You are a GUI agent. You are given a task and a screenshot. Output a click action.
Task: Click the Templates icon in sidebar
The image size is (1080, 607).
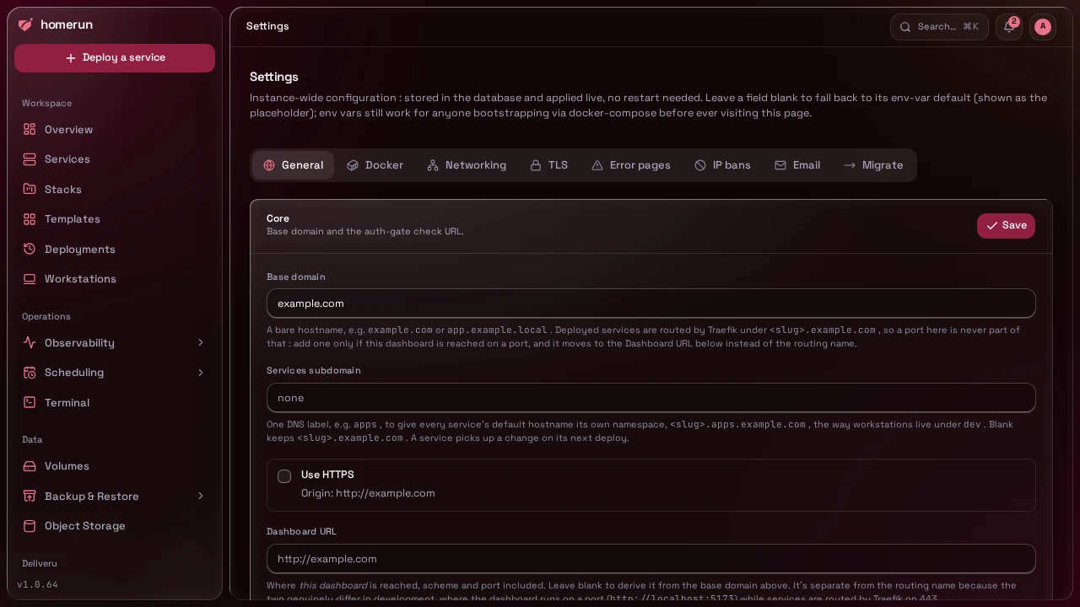pos(30,219)
